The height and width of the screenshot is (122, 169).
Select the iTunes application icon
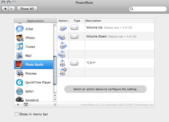19,46
